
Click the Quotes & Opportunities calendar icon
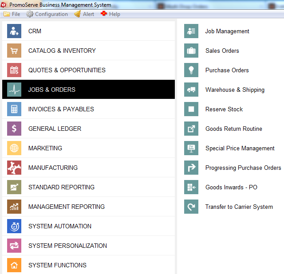pos(14,70)
